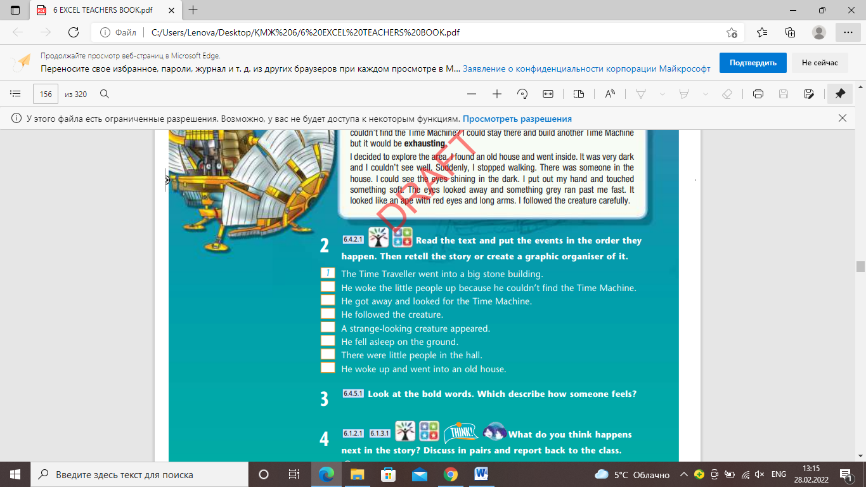Open Task View on the taskbar
866x487 pixels.
pyautogui.click(x=294, y=474)
